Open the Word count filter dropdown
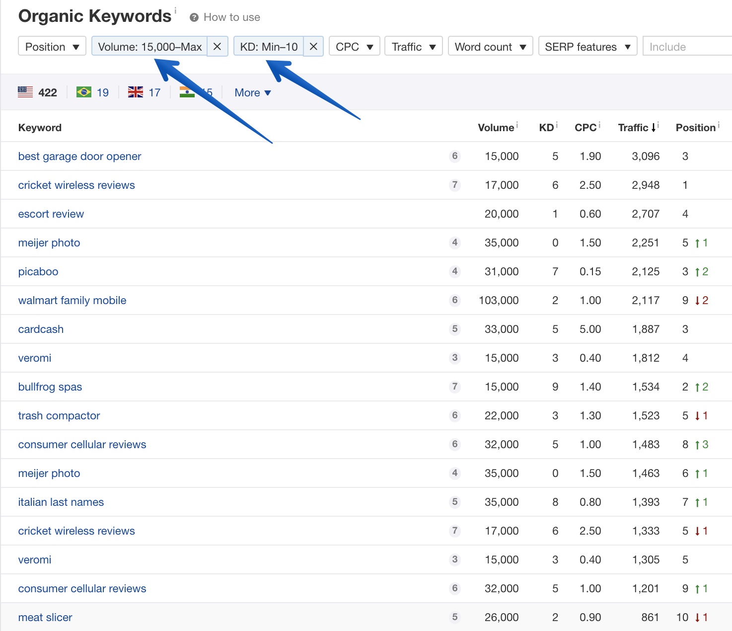This screenshot has width=732, height=631. pos(491,46)
